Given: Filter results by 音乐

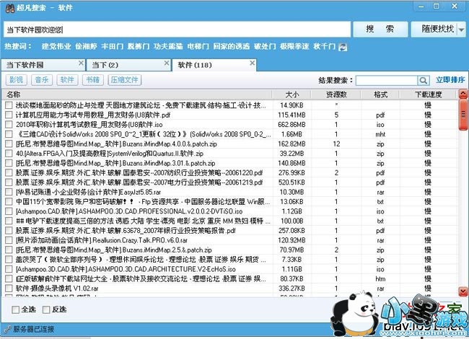Looking at the screenshot, I should 42,80.
